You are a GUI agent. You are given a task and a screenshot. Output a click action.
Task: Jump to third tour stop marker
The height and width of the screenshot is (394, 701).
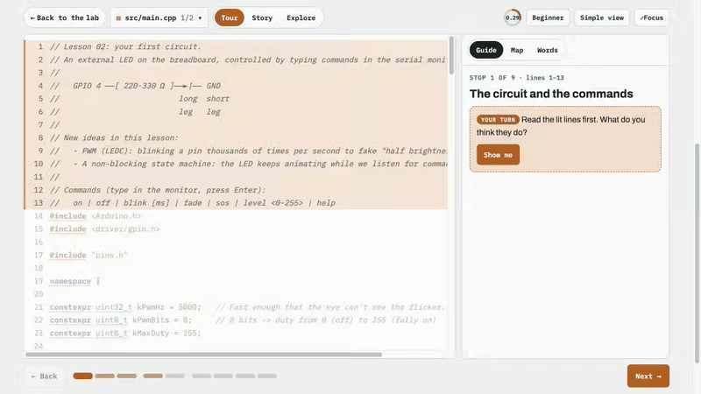(126, 376)
